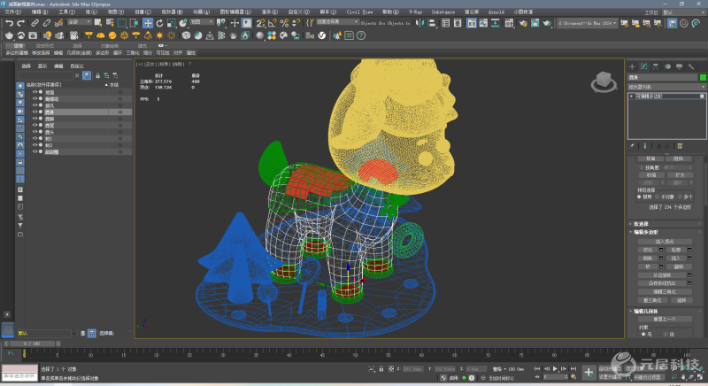The width and height of the screenshot is (708, 386).
Task: Click the timeline frame slider 0 / 100
Action: (32, 344)
